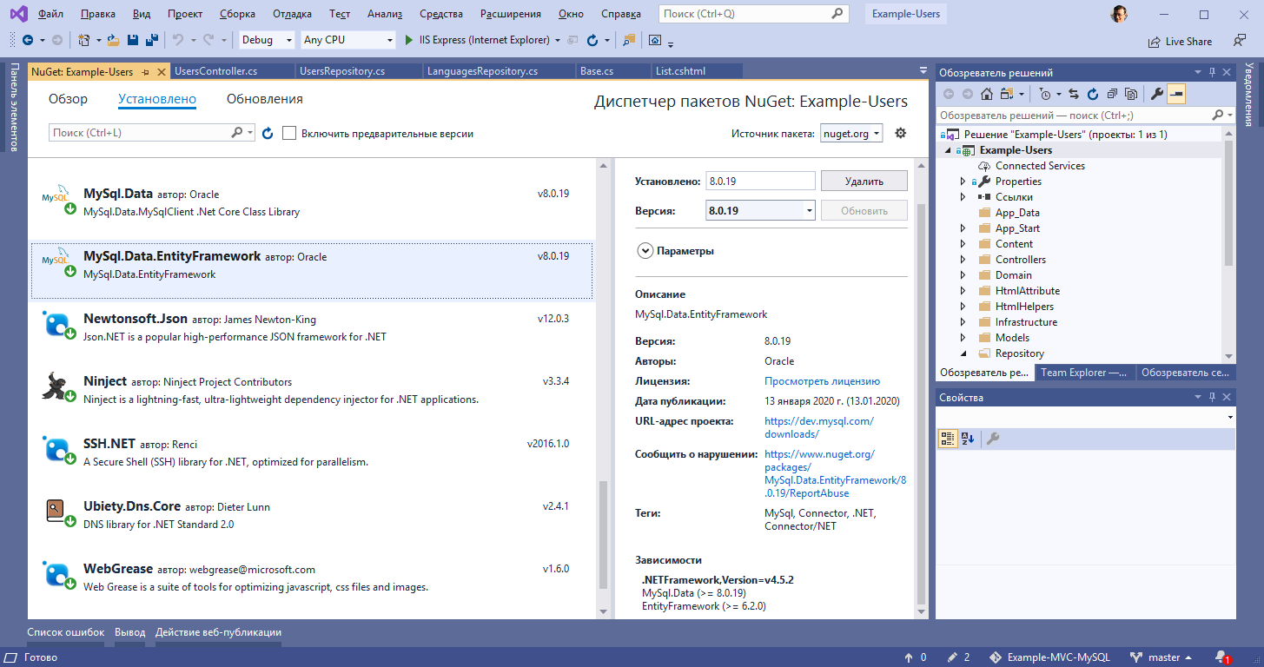Refresh the NuGet package list
1264x667 pixels.
[268, 133]
